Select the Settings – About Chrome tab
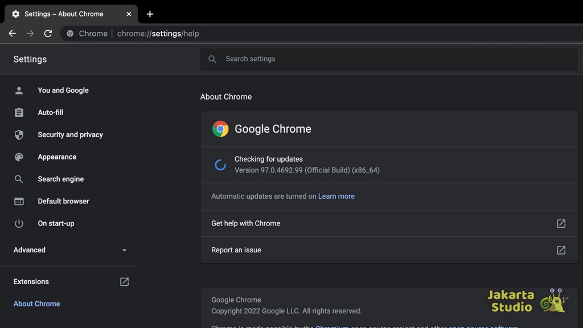The height and width of the screenshot is (328, 583). (71, 14)
